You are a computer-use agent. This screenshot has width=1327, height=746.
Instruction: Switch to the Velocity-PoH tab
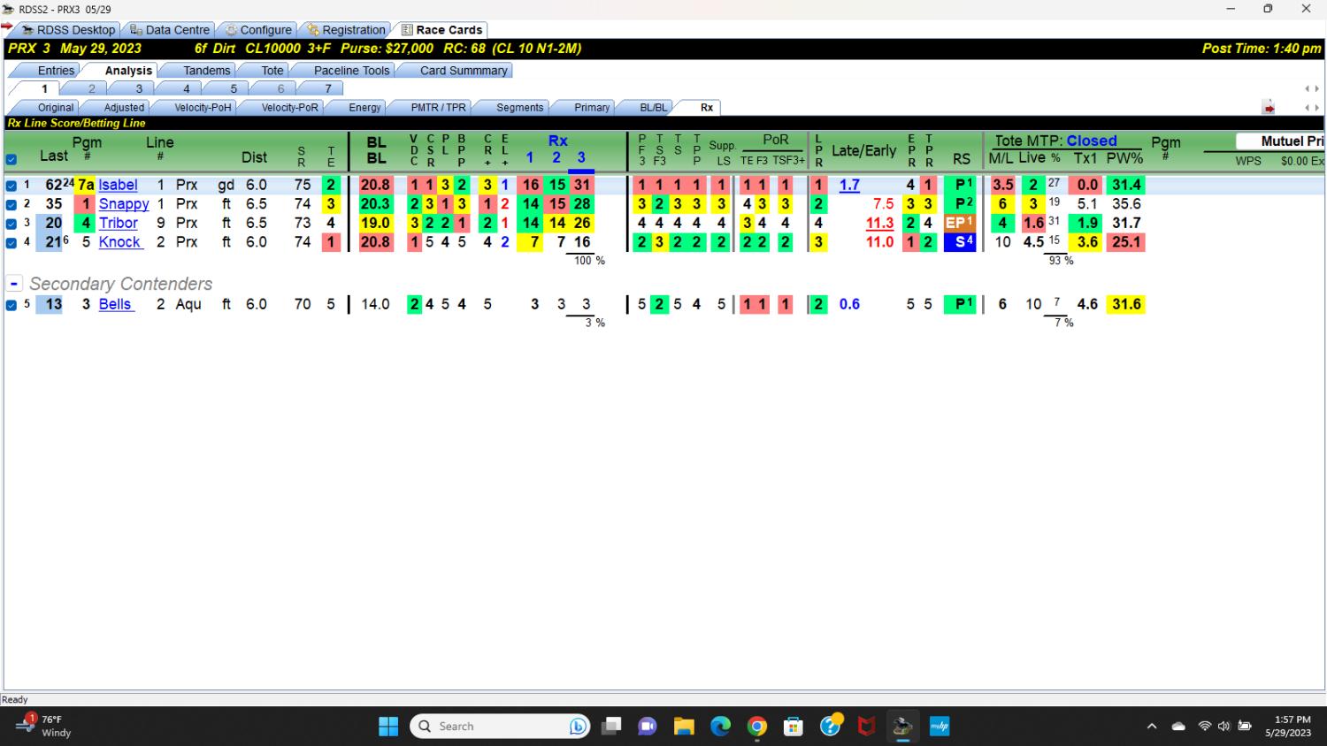(203, 108)
